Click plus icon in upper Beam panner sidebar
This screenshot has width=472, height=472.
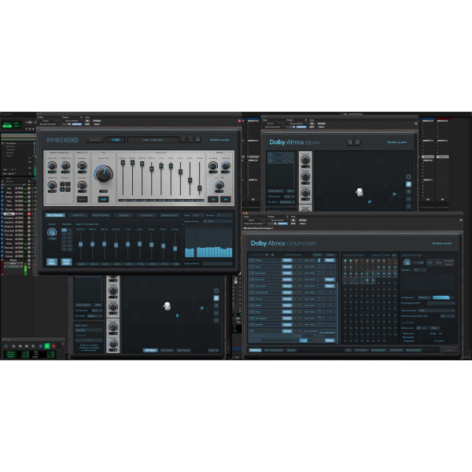[408, 191]
